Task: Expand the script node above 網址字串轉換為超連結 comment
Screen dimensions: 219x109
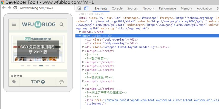Action: coord(83,88)
